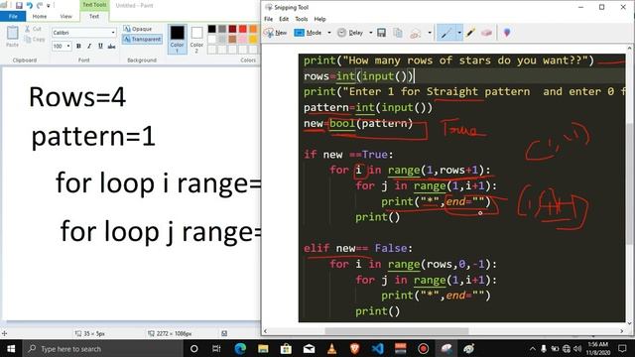Select Opaque text background option
Screen dimensions: 635x357
pyautogui.click(x=138, y=29)
